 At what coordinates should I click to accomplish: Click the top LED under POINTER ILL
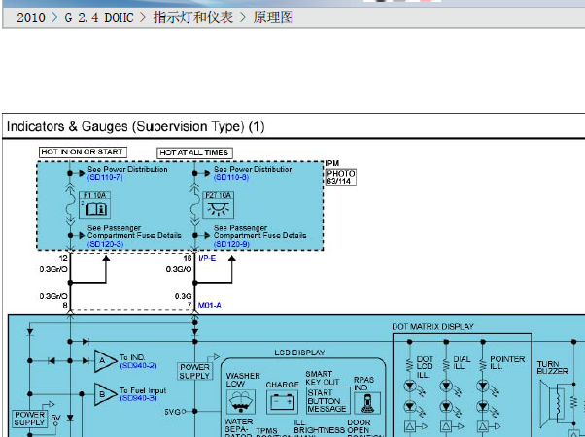pyautogui.click(x=483, y=386)
